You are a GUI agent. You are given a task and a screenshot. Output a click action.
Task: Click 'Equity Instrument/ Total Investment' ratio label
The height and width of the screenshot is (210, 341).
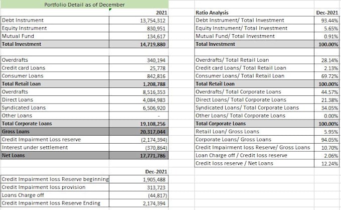(x=254, y=28)
